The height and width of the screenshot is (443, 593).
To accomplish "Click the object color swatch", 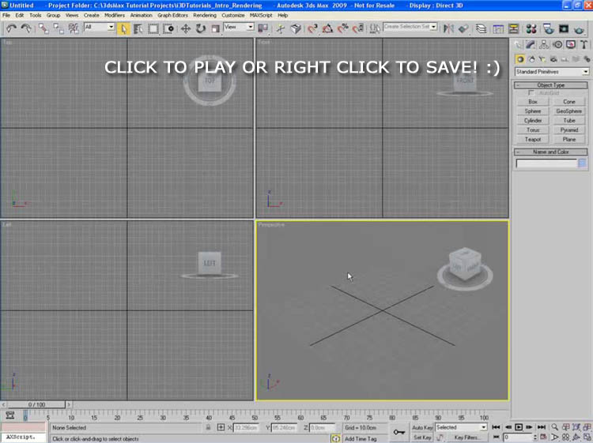I will (582, 163).
